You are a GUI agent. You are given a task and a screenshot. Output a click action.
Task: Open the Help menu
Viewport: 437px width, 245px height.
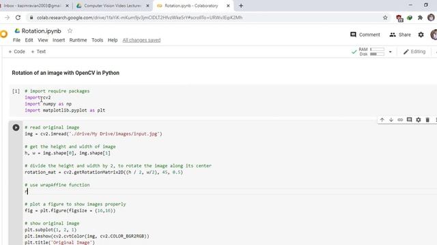113,40
